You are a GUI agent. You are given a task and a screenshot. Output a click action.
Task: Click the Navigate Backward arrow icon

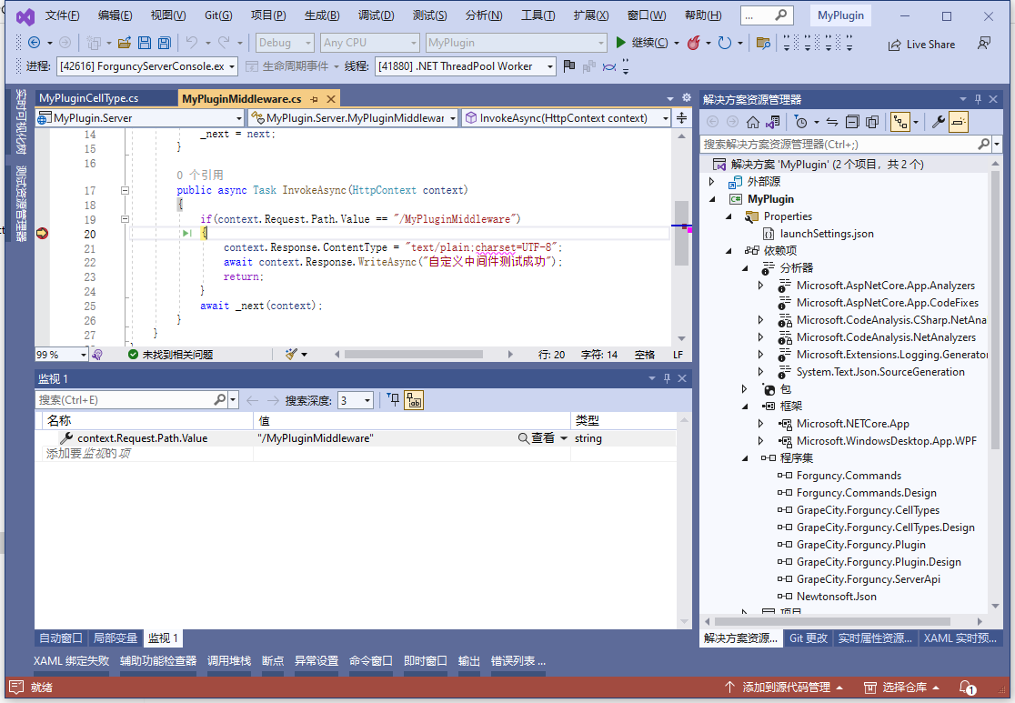tap(35, 43)
